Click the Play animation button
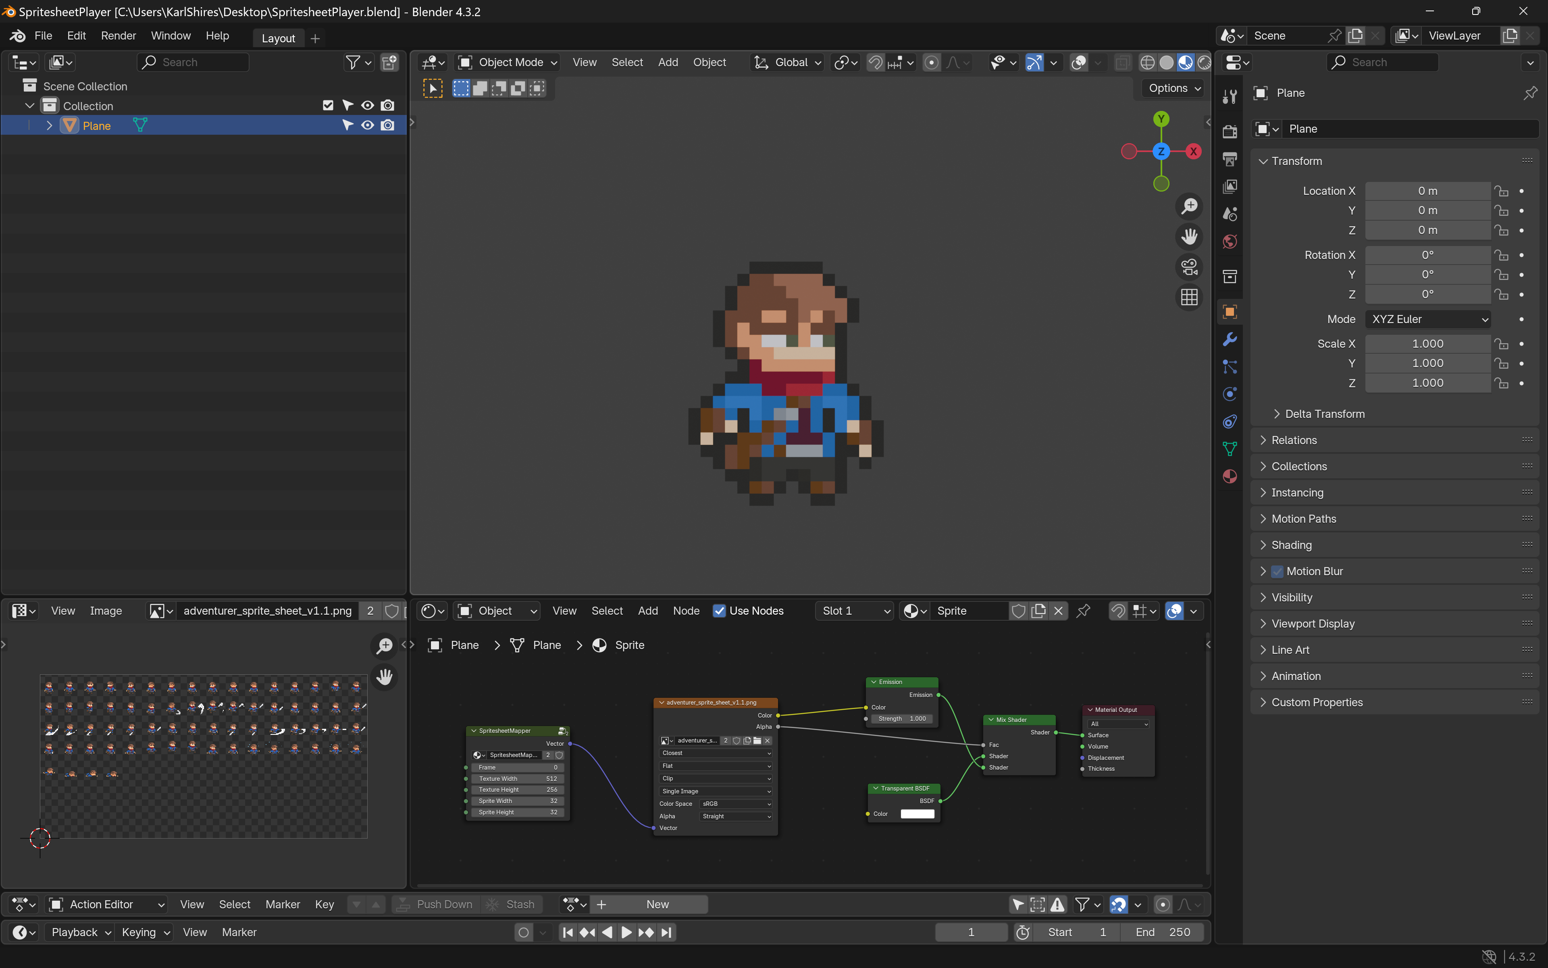This screenshot has width=1548, height=968. [x=626, y=933]
